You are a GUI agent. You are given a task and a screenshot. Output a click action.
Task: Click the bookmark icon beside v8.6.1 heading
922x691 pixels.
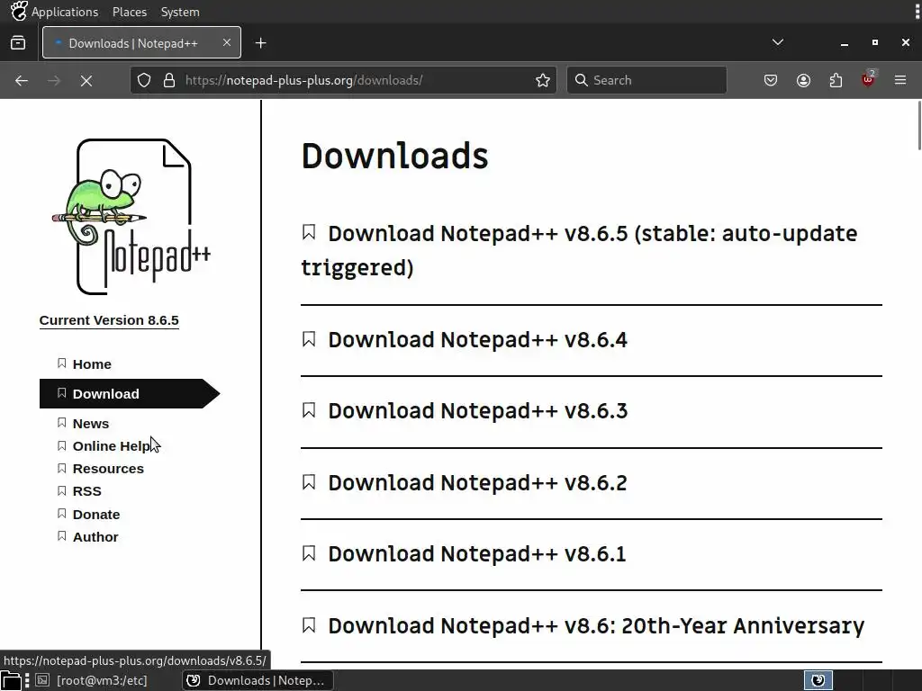(x=309, y=553)
